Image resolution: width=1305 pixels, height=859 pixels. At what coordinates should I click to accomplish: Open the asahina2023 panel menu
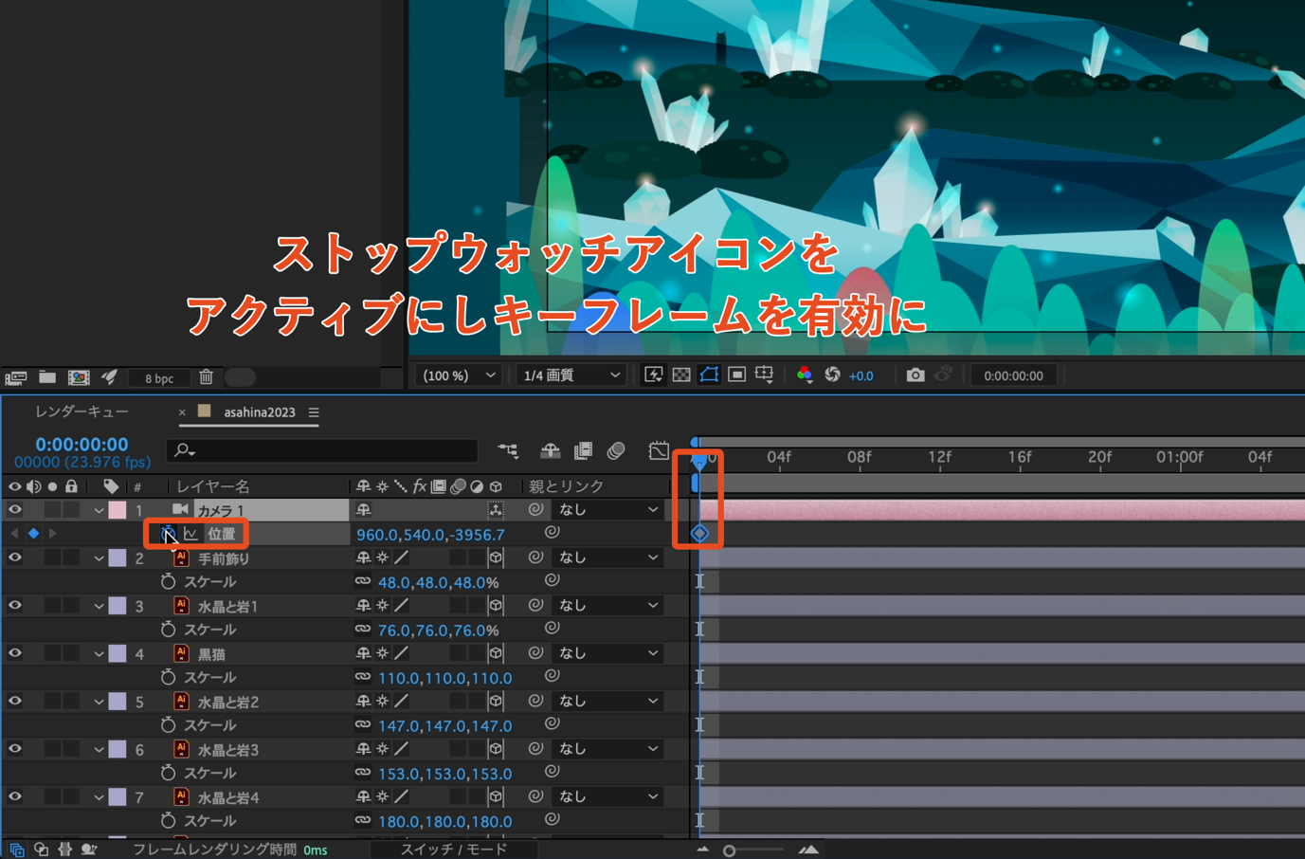[x=314, y=412]
